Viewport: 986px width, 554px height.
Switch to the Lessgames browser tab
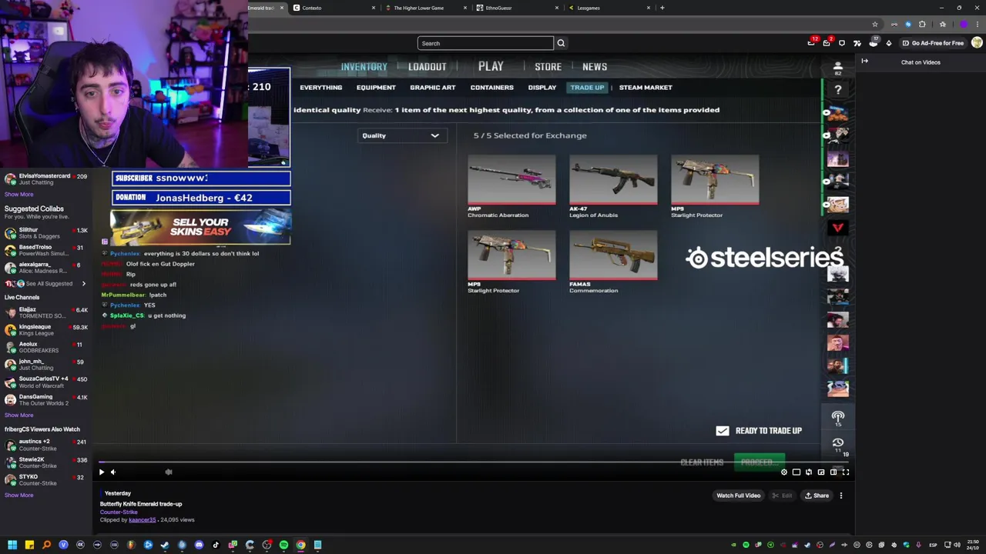609,8
